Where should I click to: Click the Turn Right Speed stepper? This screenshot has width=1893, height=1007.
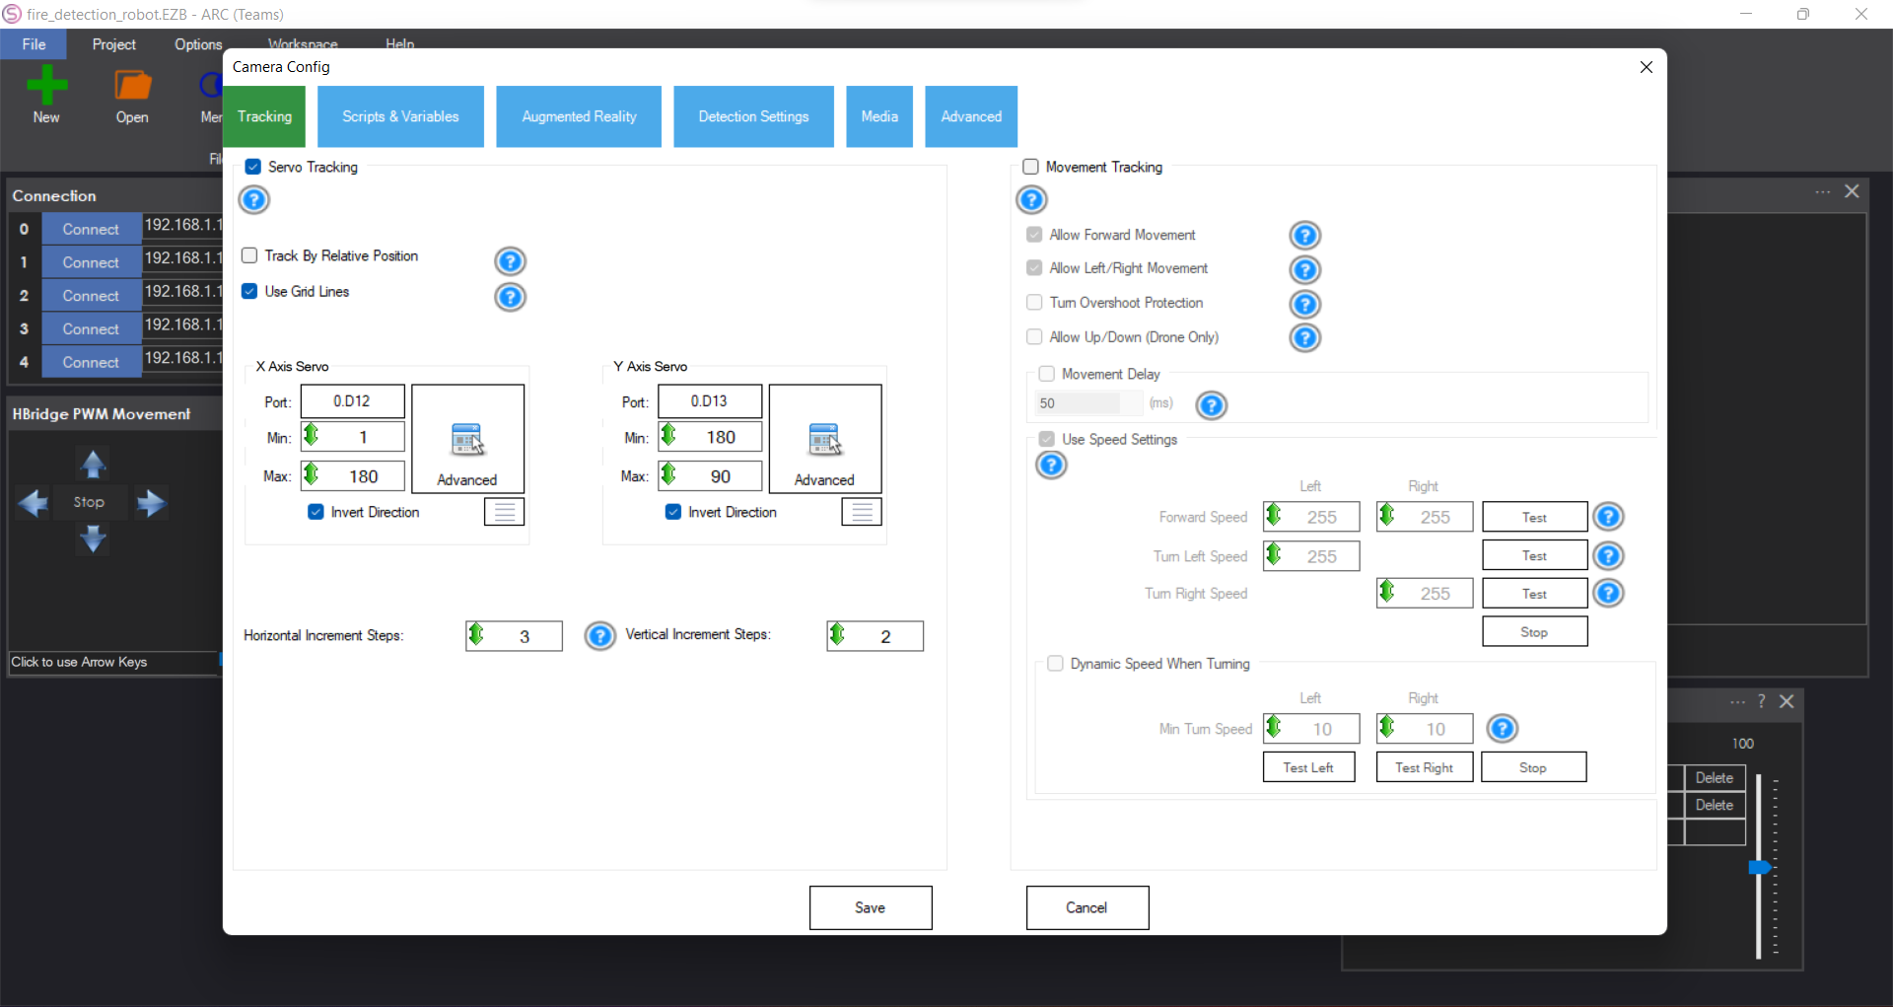coord(1387,592)
